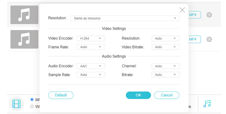Click the first file's music thumbnail
226x114 pixels.
24,15
